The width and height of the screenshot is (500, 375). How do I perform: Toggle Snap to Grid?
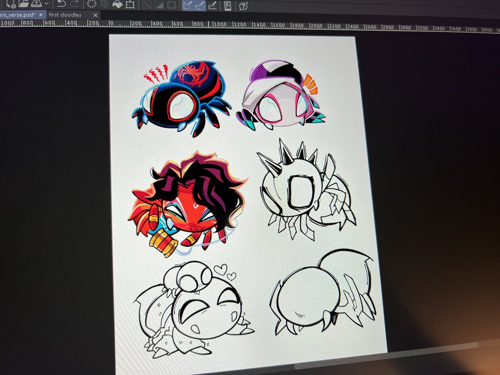tap(212, 6)
